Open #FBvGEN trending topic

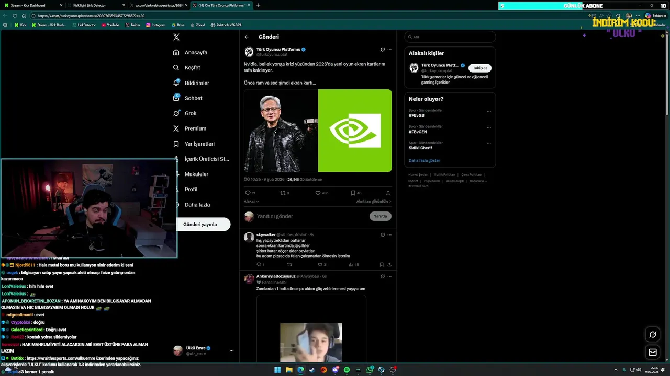pos(418,132)
